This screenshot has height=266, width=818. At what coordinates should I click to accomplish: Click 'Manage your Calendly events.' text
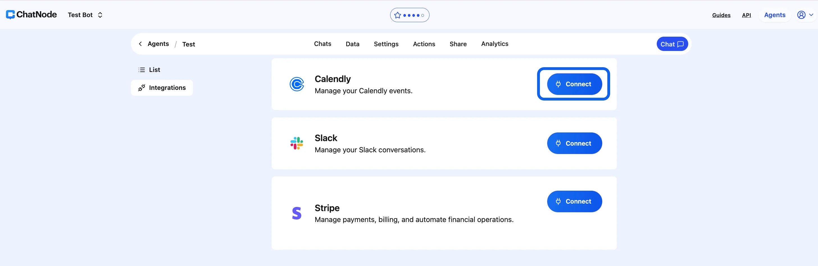pos(363,91)
